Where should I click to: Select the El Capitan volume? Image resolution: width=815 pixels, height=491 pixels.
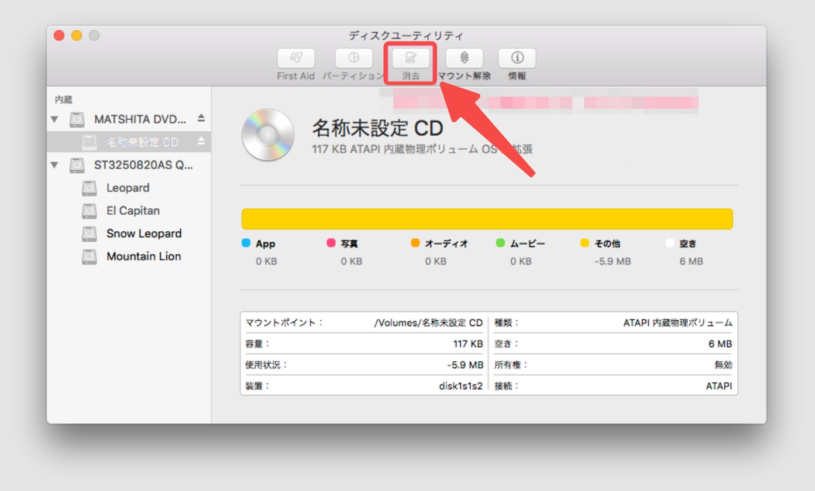pos(133,211)
